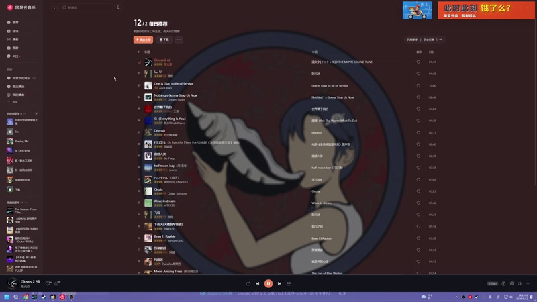Like the currently playing song in player bar
The height and width of the screenshot is (302, 537).
pos(48,283)
